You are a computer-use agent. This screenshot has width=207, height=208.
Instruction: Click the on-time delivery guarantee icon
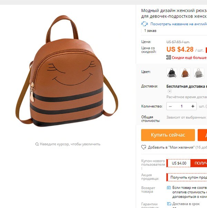coord(169,204)
